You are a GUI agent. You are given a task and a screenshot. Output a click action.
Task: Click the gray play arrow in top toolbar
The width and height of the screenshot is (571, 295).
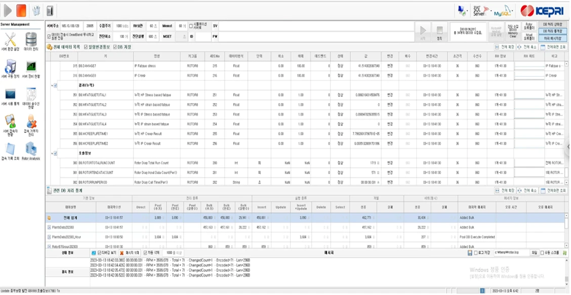click(x=8, y=11)
